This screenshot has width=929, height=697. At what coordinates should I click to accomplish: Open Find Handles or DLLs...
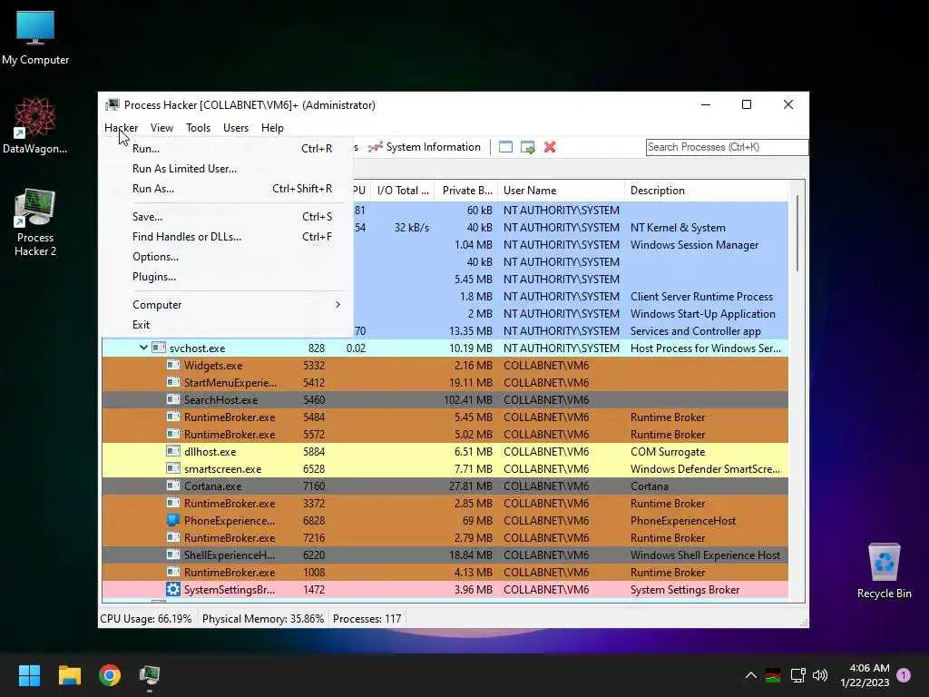[228, 237]
